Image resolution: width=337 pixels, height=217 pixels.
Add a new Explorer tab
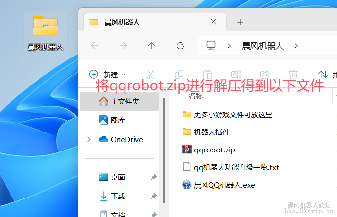coord(240,22)
